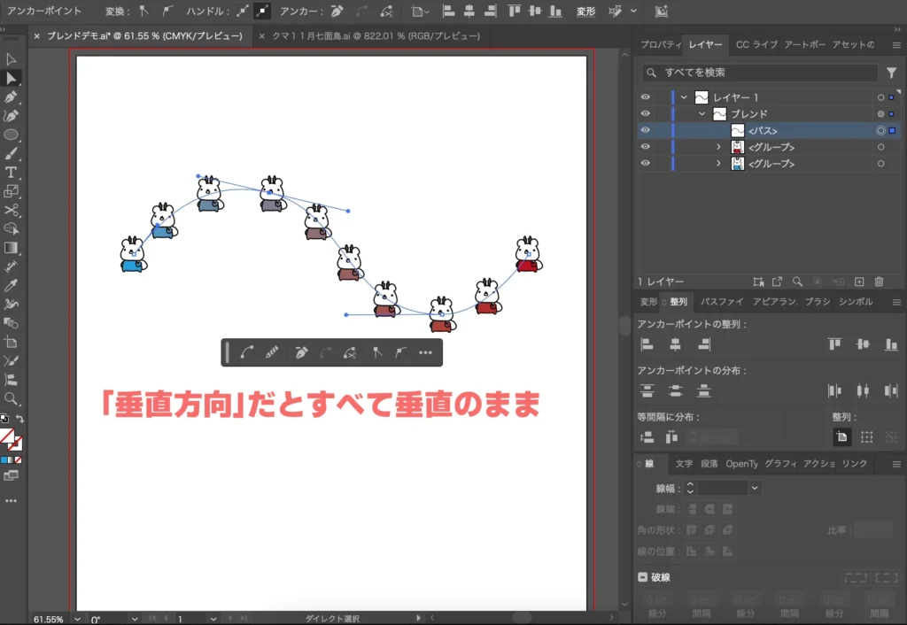Pick the Eyedropper tool

12,285
